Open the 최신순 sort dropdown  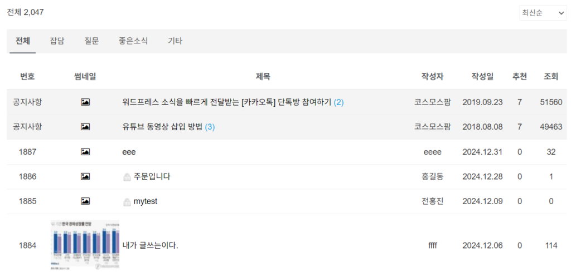pos(543,13)
